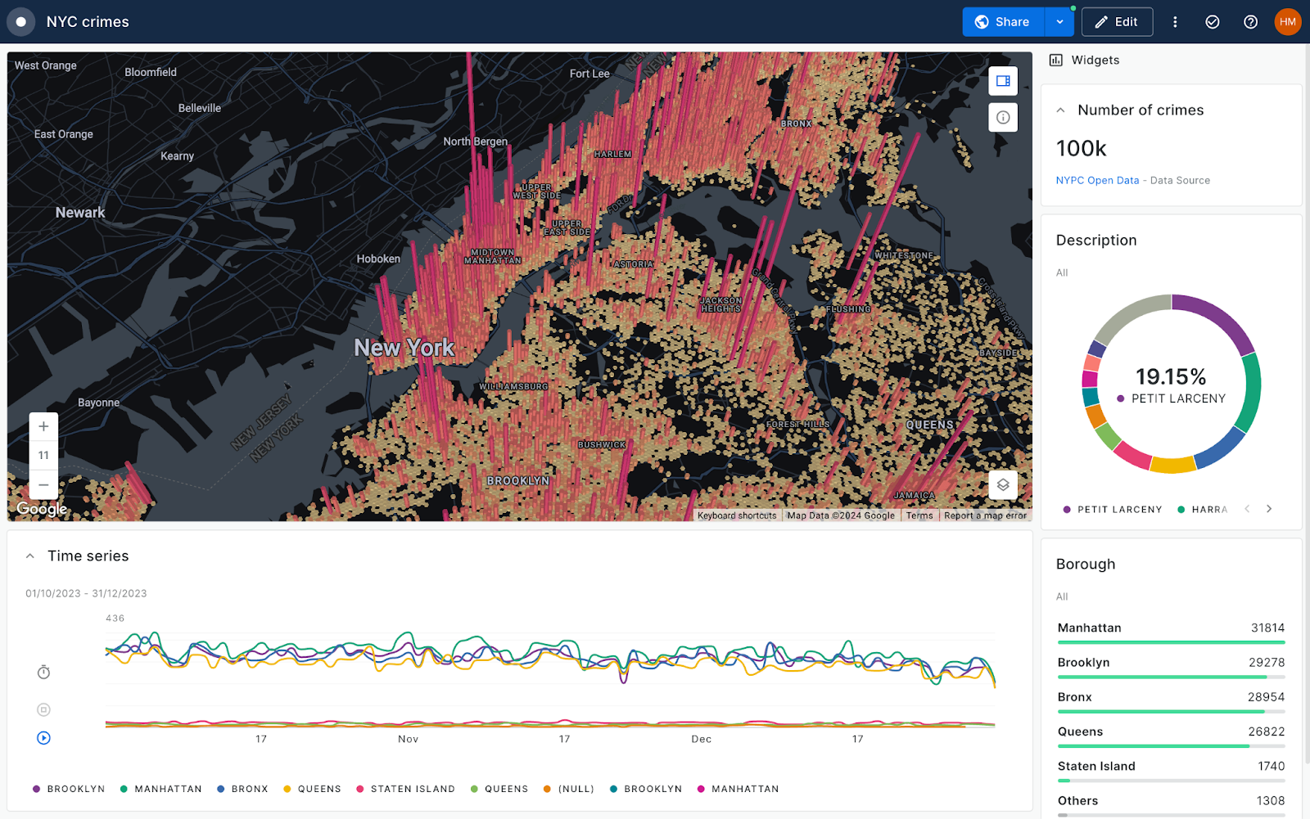This screenshot has width=1310, height=819.
Task: Toggle the (NULL) legend item
Action: pyautogui.click(x=568, y=788)
